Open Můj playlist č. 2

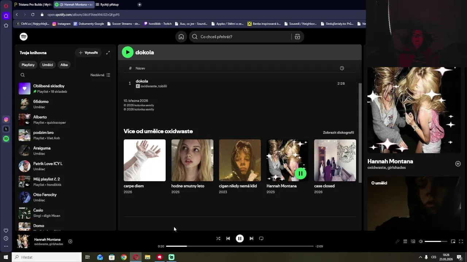[x=66, y=182]
